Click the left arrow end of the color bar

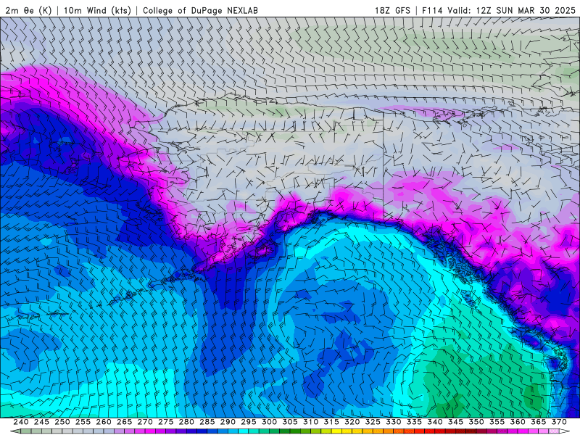tap(15, 431)
